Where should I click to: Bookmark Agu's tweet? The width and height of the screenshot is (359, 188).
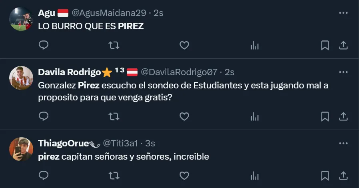point(325,45)
